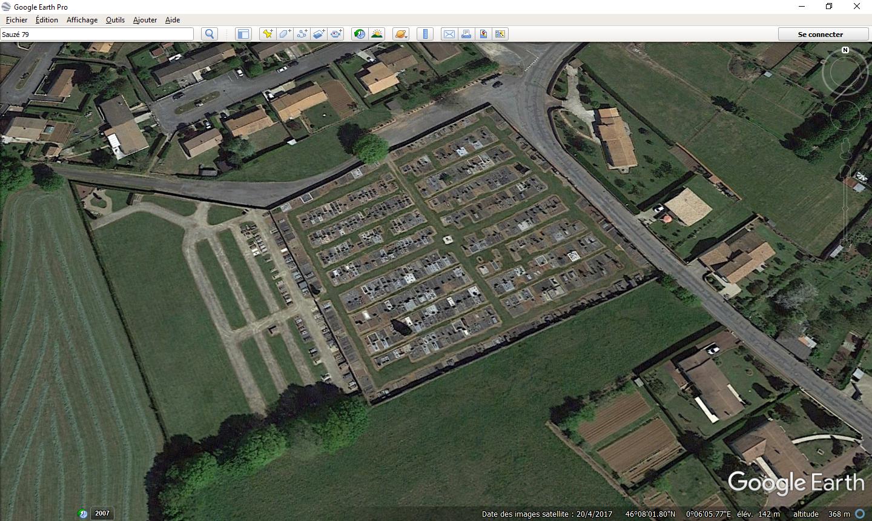Print the current view
872x521 pixels.
pyautogui.click(x=466, y=34)
